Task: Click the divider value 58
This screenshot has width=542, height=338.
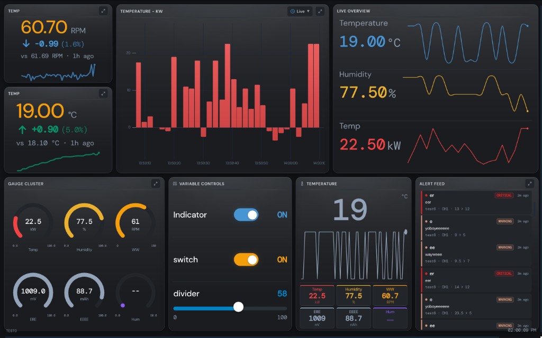Action: click(282, 294)
